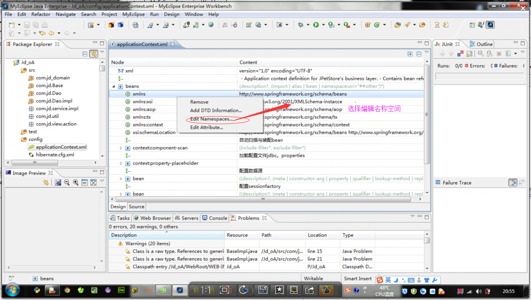
Task: Click the new Java class green C icon
Action: point(377,25)
